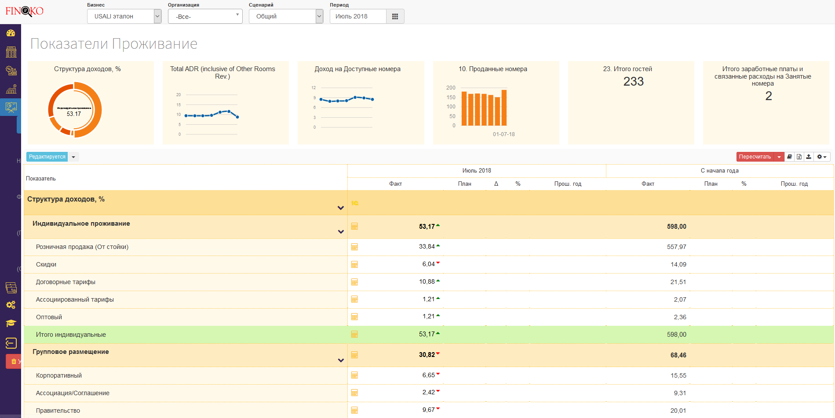This screenshot has width=835, height=418.
Task: Export table with the Excel file icon
Action: click(799, 157)
